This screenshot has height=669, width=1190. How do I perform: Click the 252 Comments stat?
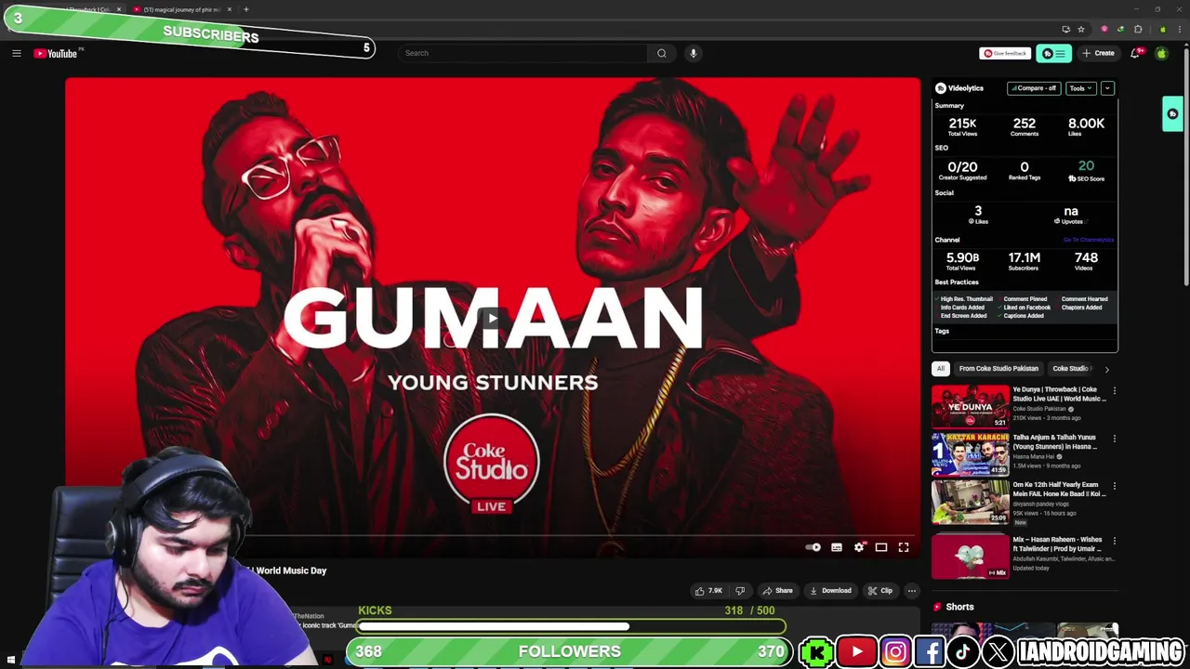[x=1024, y=126]
